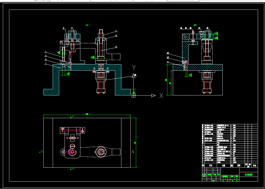Click the 名称 header cell in parts list
Screen dimensions: 265x189
point(224,166)
